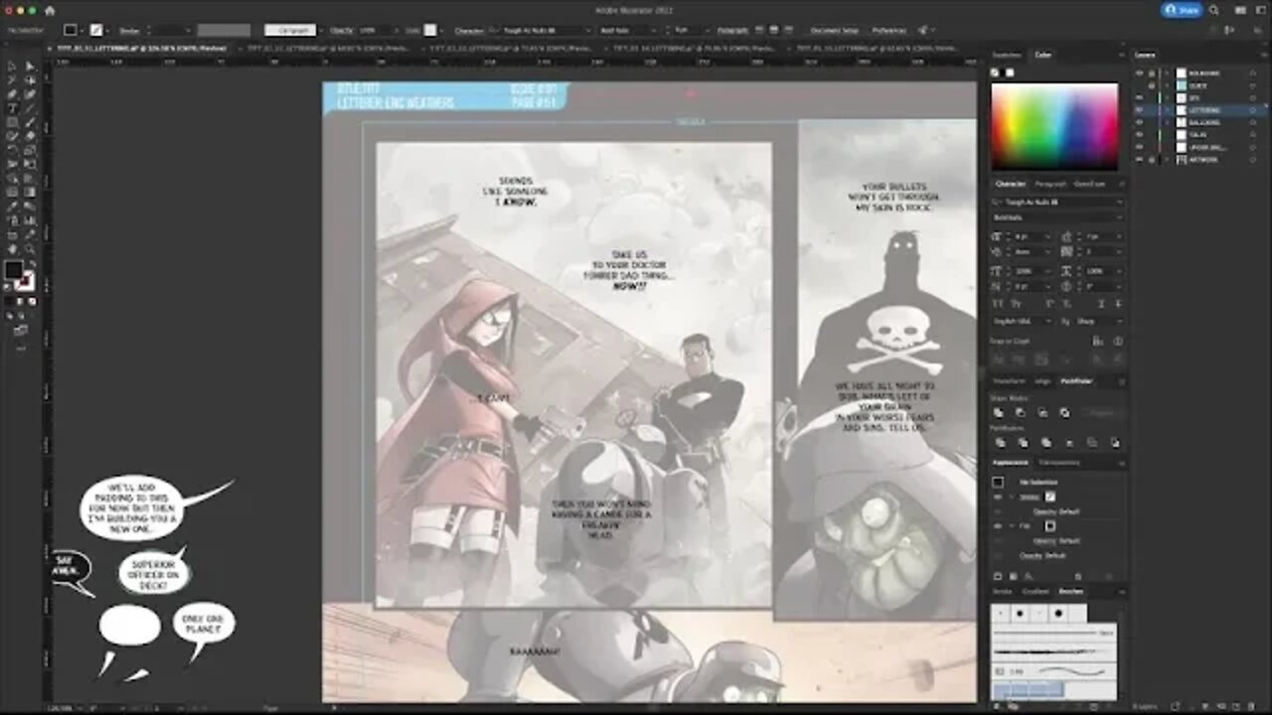Open the Sharp anti-aliasing dropdown
This screenshot has width=1272, height=715.
(x=1120, y=321)
